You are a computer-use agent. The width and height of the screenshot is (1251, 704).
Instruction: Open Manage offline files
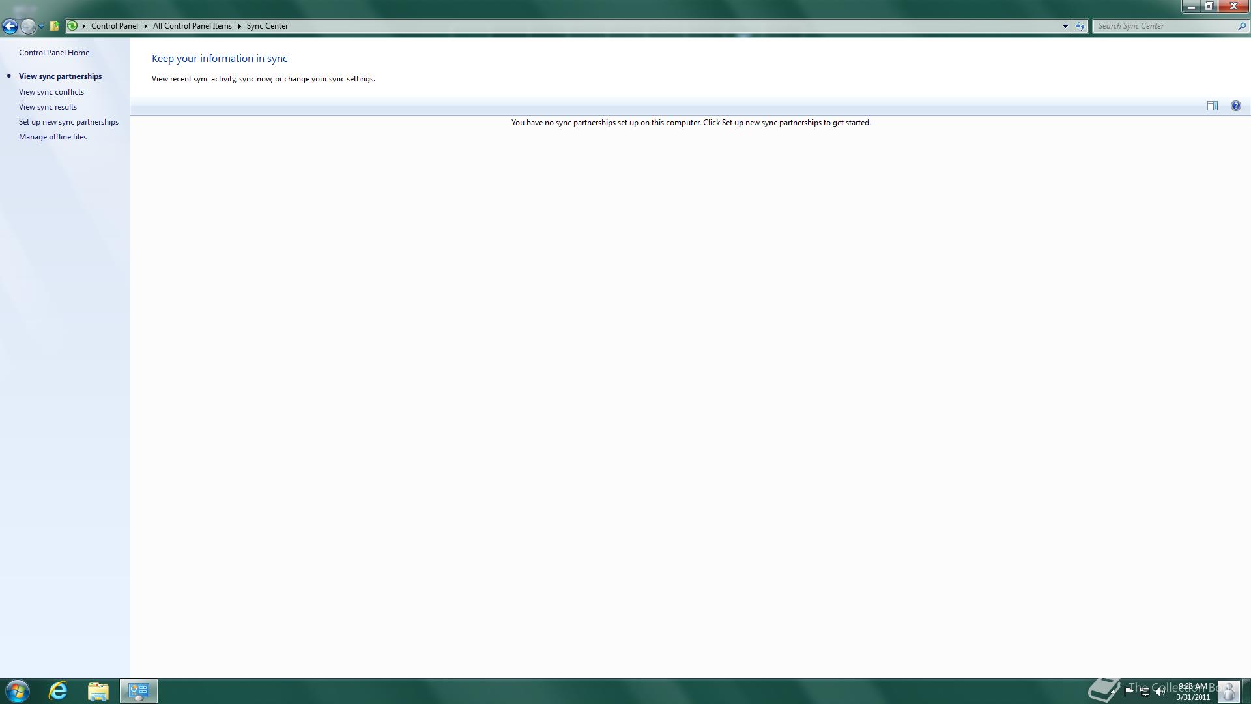[x=53, y=137]
